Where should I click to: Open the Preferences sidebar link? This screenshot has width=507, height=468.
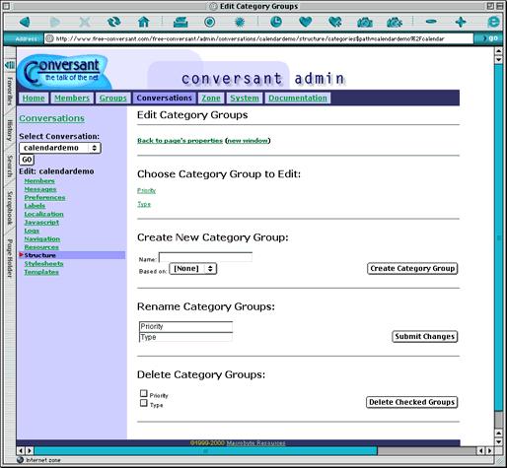[44, 197]
